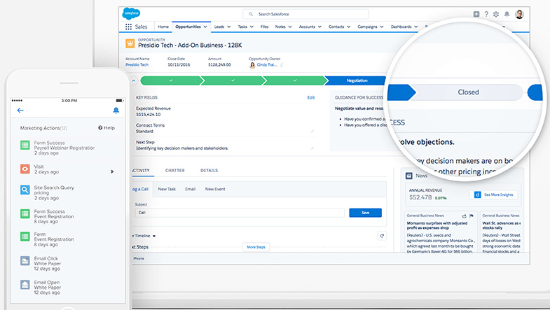
Task: Share the Monsanto news article
Action: (x=464, y=216)
